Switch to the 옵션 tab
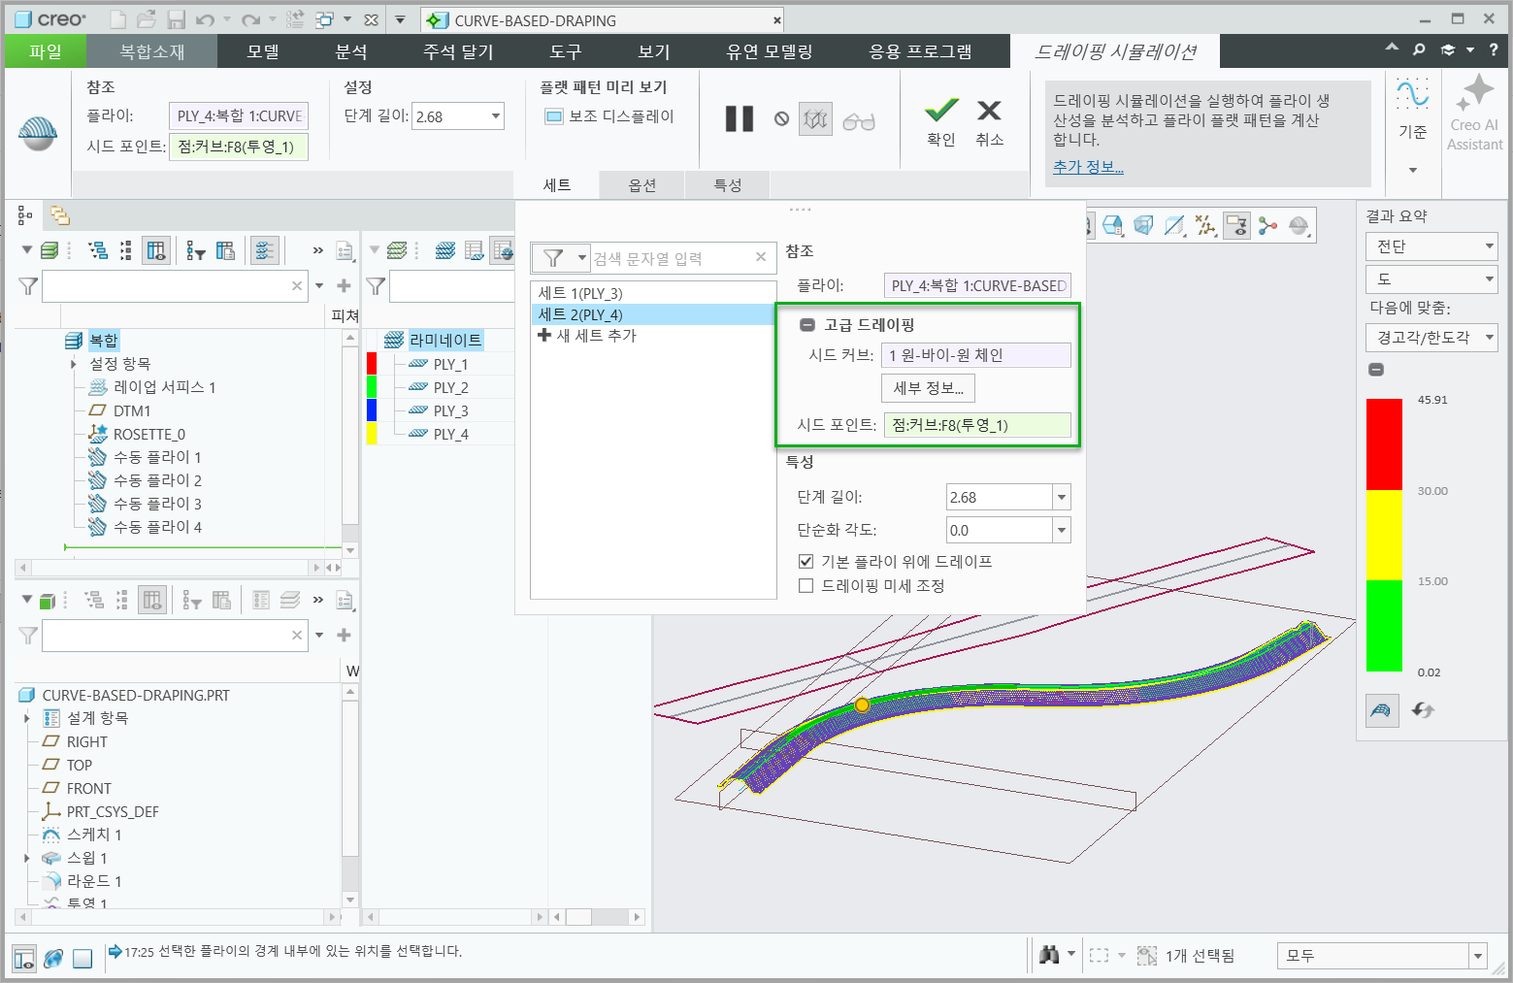This screenshot has width=1513, height=983. pos(641,185)
